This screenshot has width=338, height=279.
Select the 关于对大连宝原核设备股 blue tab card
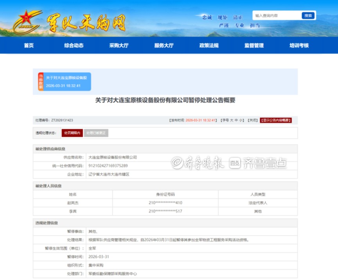(x=67, y=82)
